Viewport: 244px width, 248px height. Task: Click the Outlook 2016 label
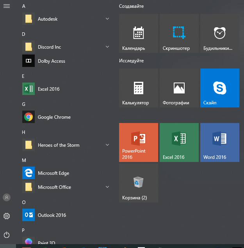pos(52,215)
